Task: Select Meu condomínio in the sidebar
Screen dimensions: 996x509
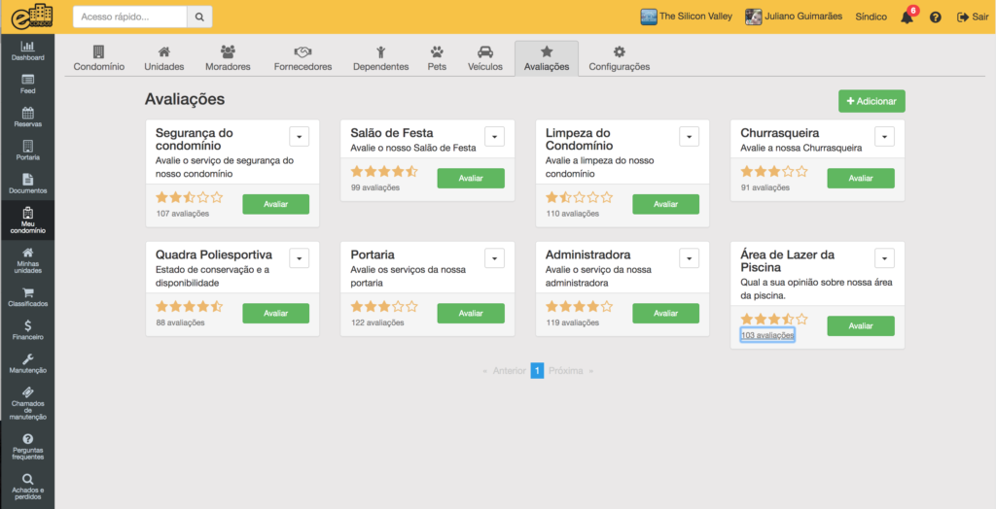Action: pos(27,221)
